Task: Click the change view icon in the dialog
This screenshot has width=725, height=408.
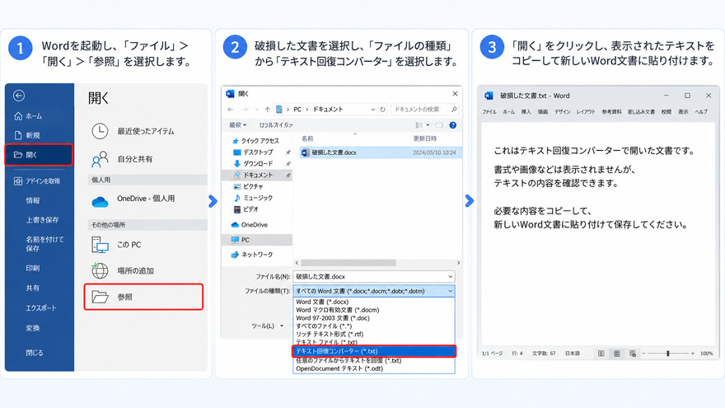Action: [419, 125]
